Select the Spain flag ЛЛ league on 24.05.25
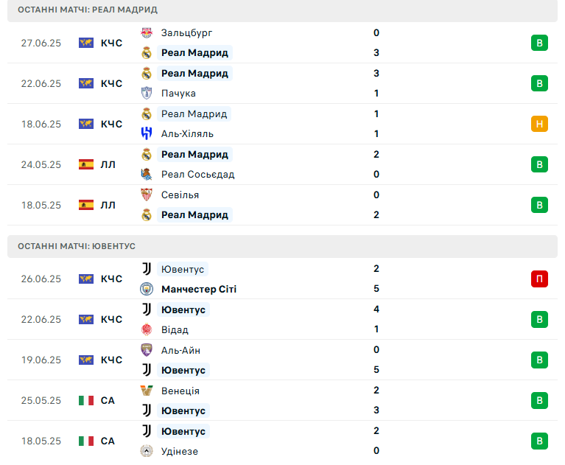Screen dimensions: 565x465 click(97, 164)
